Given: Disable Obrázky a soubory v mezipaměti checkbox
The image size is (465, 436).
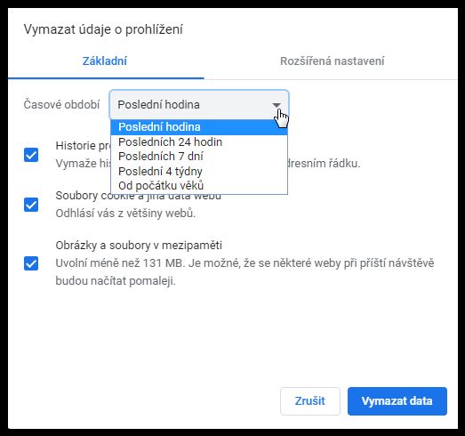Looking at the screenshot, I should pos(31,263).
